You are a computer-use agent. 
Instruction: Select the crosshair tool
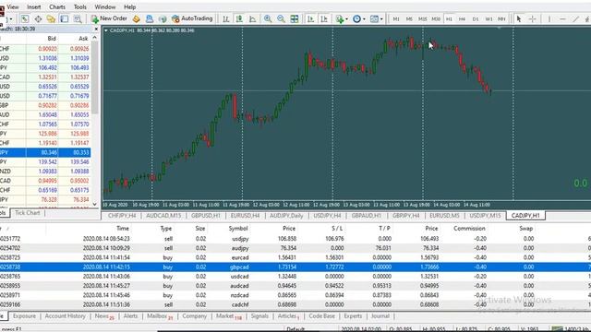point(532,18)
